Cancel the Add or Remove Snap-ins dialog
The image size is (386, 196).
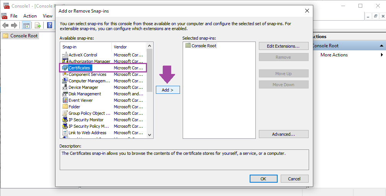point(294,179)
